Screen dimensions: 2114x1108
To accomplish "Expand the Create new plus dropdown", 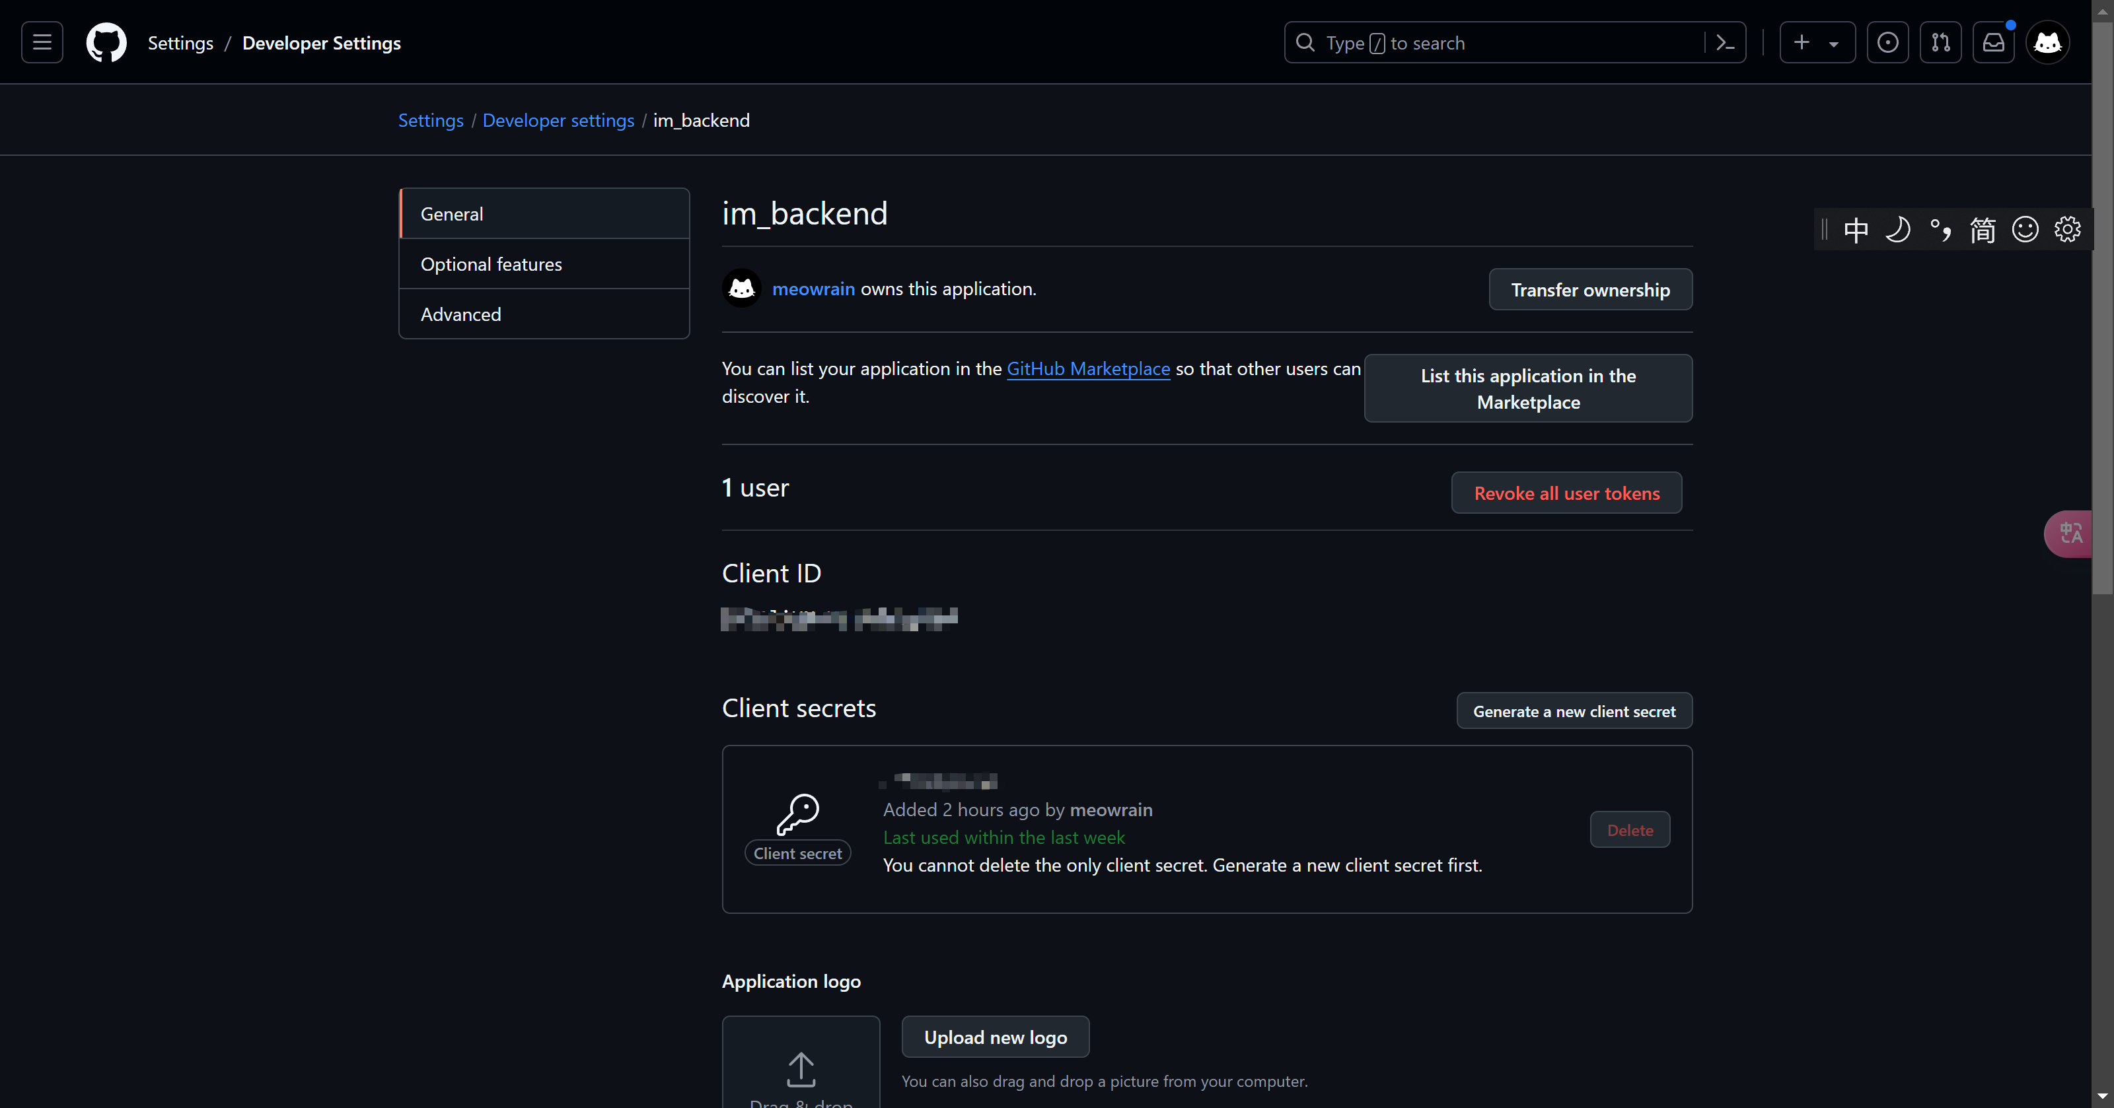I will click(x=1817, y=43).
